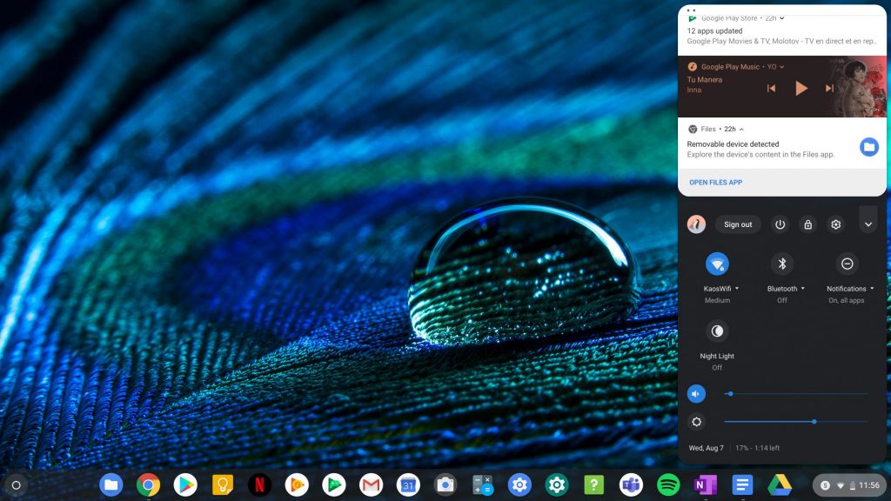The height and width of the screenshot is (501, 891).
Task: Open Google Docs from the shelf
Action: pyautogui.click(x=742, y=485)
